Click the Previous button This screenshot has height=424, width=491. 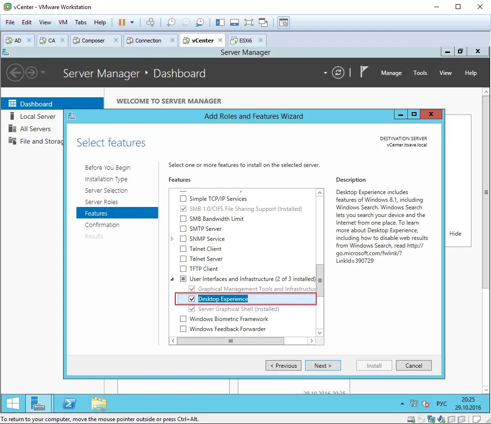tap(283, 365)
